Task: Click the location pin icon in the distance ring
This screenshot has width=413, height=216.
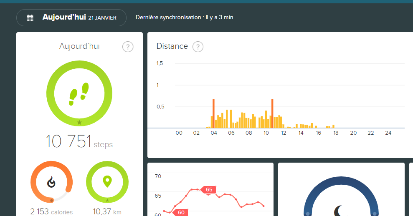Action: click(x=107, y=181)
